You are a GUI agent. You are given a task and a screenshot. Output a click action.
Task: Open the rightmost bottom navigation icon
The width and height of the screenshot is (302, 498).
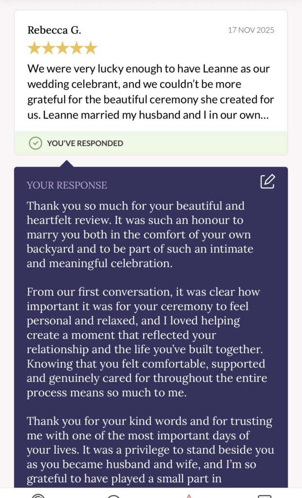[264, 496]
